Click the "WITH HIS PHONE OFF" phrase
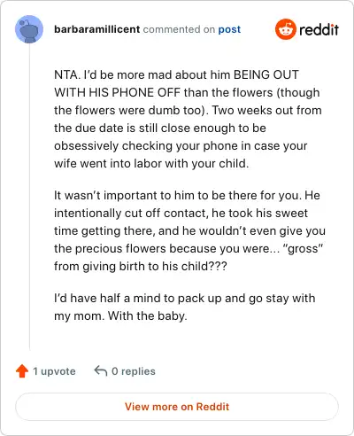Image resolution: width=354 pixels, height=436 pixels. click(x=117, y=92)
